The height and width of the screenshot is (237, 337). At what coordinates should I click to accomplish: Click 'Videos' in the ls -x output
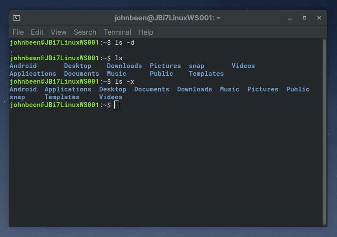[x=111, y=97]
